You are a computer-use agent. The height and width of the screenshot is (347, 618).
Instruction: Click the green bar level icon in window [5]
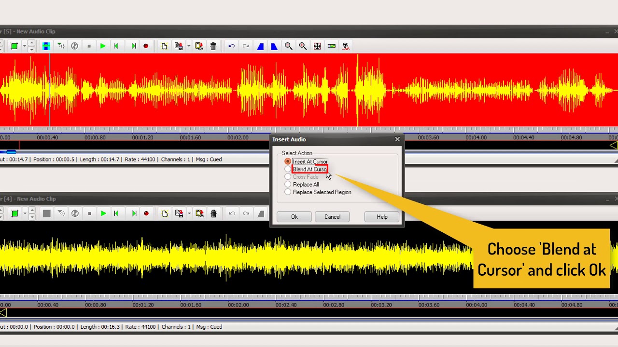point(332,46)
